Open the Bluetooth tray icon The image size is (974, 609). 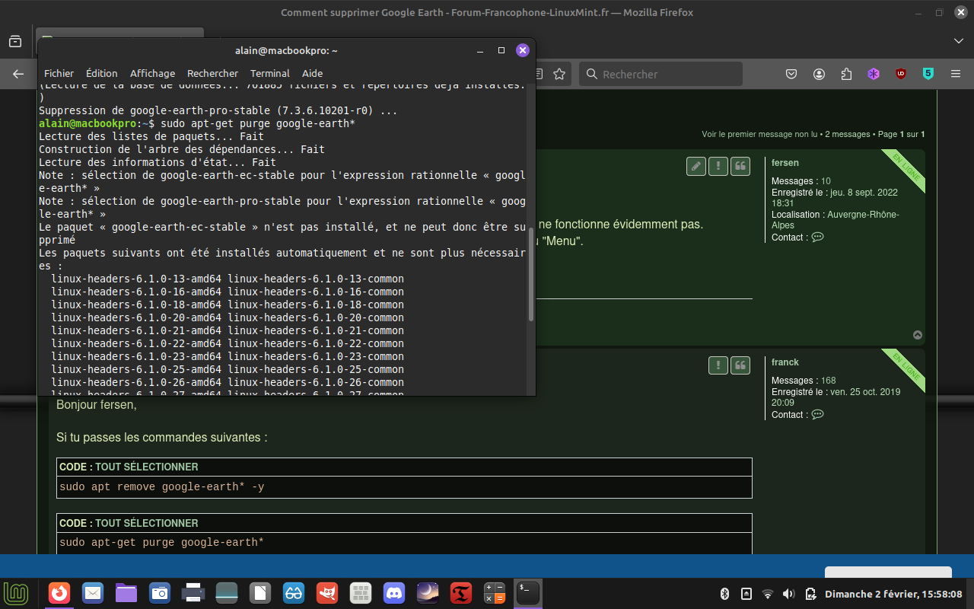tap(725, 594)
